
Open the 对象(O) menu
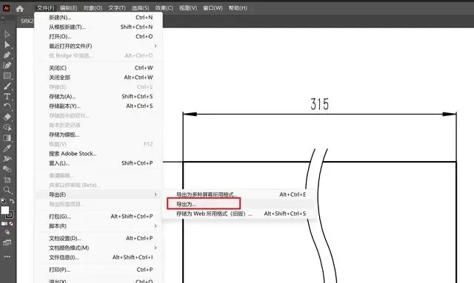click(x=93, y=8)
